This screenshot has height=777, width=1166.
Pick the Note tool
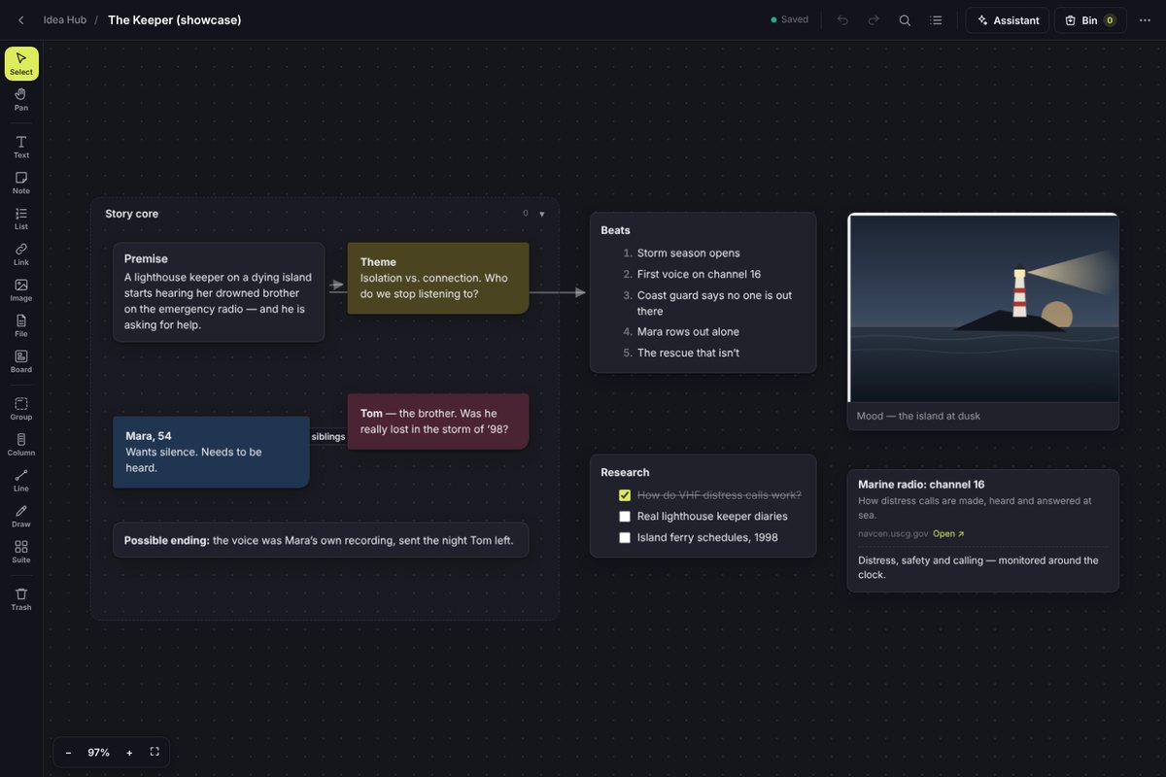coord(21,183)
